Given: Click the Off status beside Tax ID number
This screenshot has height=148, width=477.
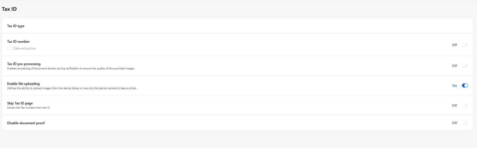Looking at the screenshot, I should [454, 45].
